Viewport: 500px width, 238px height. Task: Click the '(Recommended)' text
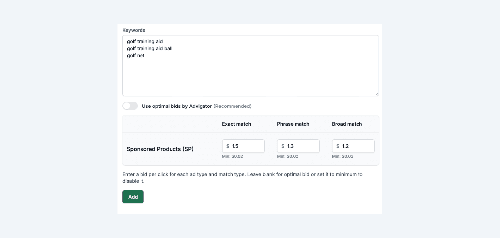click(233, 106)
